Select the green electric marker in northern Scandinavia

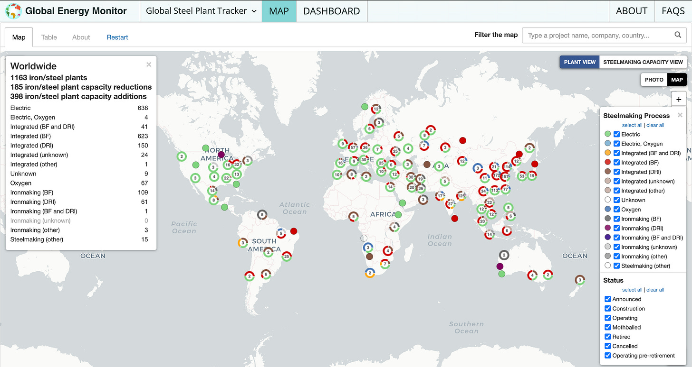[x=365, y=107]
